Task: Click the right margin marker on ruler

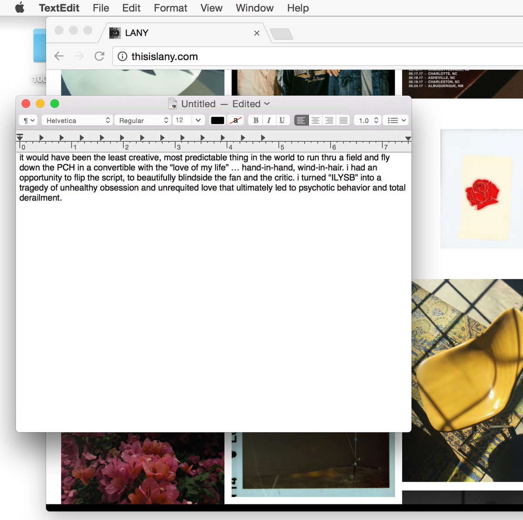Action: [408, 138]
